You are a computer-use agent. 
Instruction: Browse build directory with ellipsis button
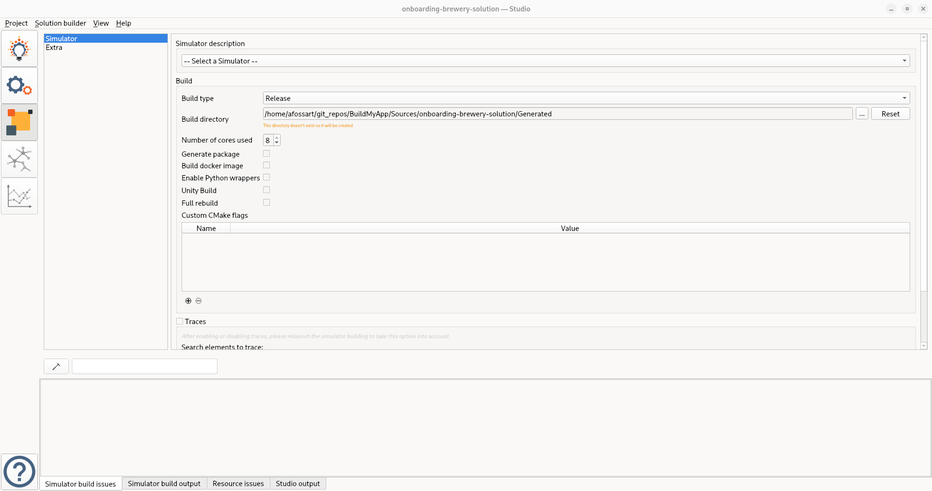click(x=862, y=114)
